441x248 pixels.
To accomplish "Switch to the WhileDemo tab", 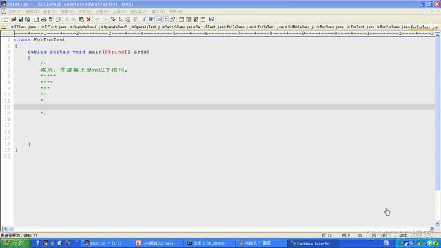I will coord(238,27).
